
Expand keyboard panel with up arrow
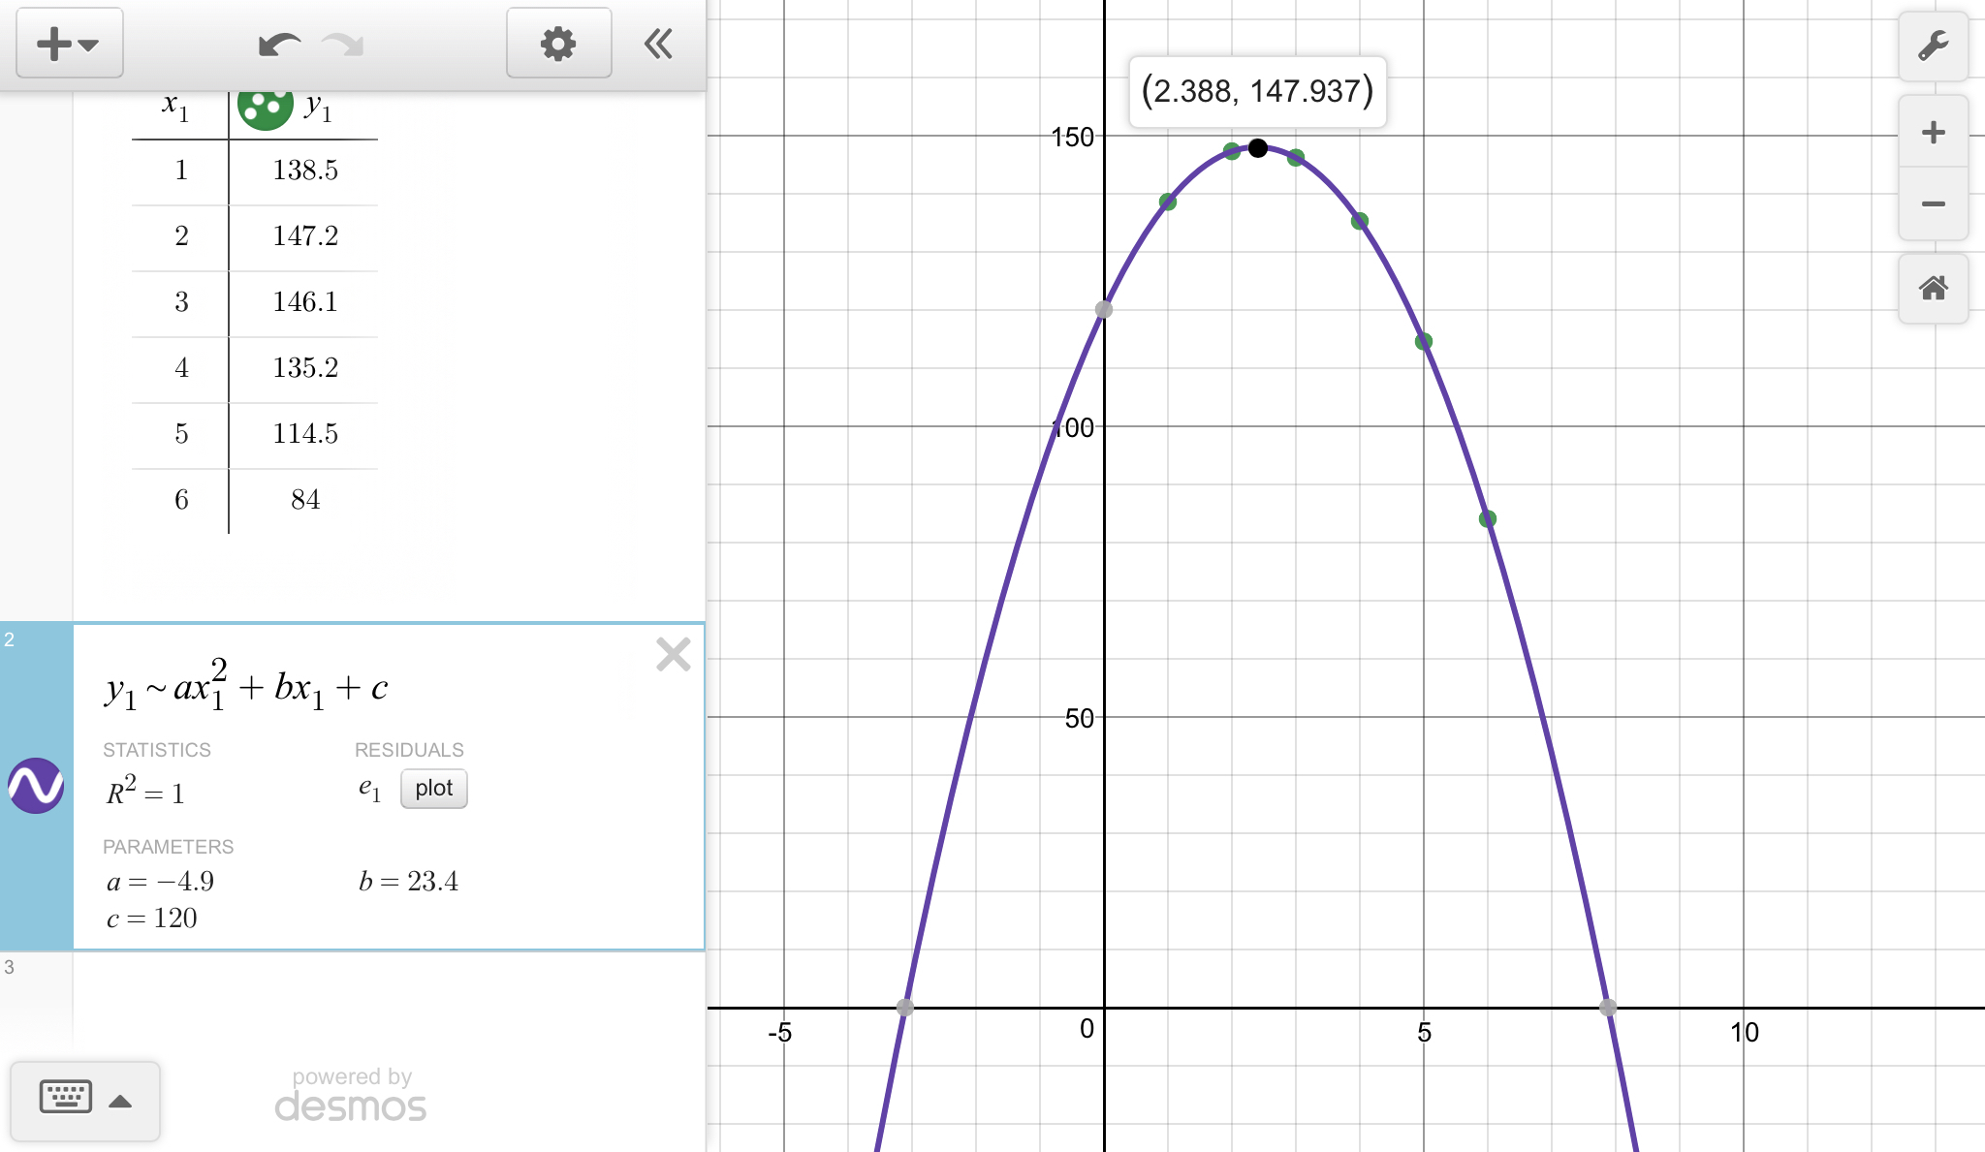click(x=120, y=1102)
